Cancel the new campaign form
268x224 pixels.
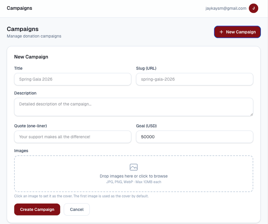[x=77, y=209]
